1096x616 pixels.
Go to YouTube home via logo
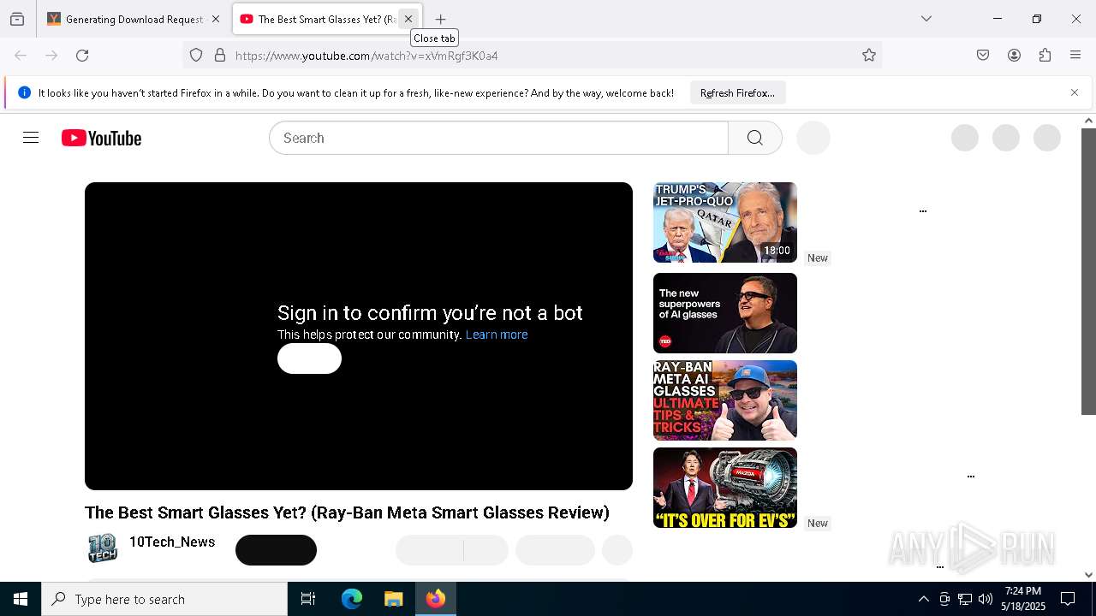(101, 138)
